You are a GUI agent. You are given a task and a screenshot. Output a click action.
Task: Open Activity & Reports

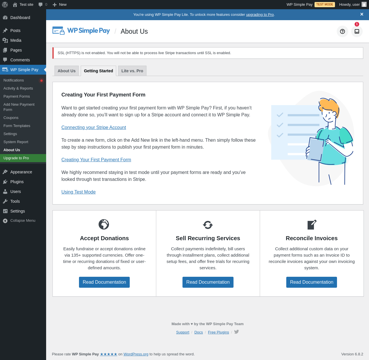(x=23, y=88)
